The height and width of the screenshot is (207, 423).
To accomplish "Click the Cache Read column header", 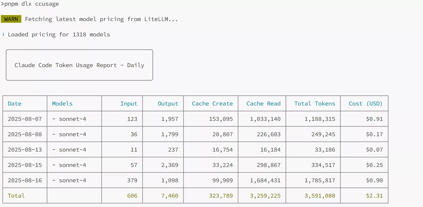I will pos(263,104).
